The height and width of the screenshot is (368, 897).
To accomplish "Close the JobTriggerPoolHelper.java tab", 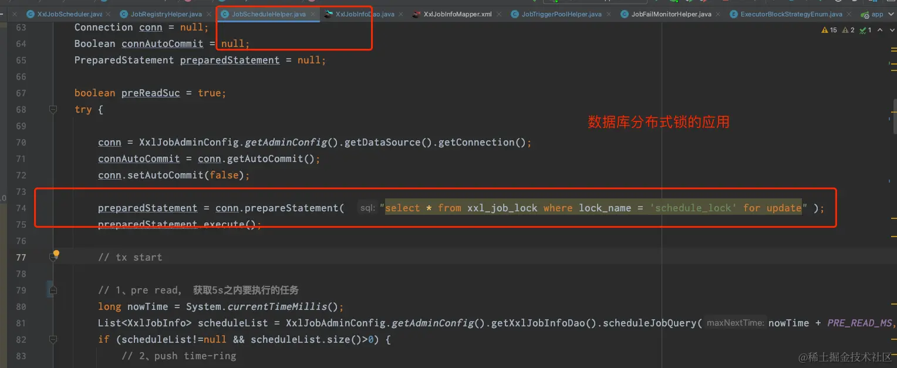I will coord(609,14).
